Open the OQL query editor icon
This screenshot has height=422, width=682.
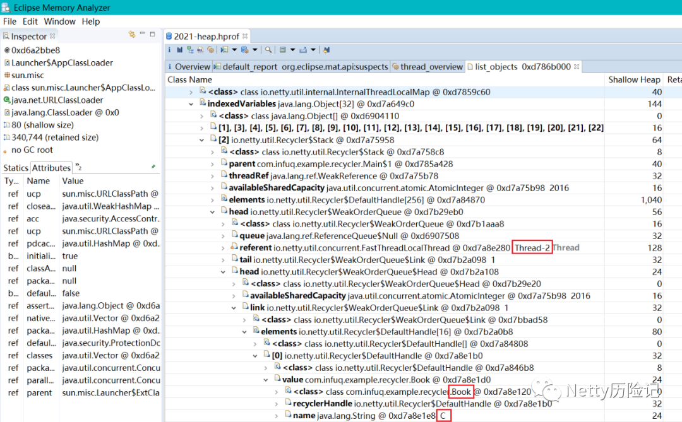200,50
